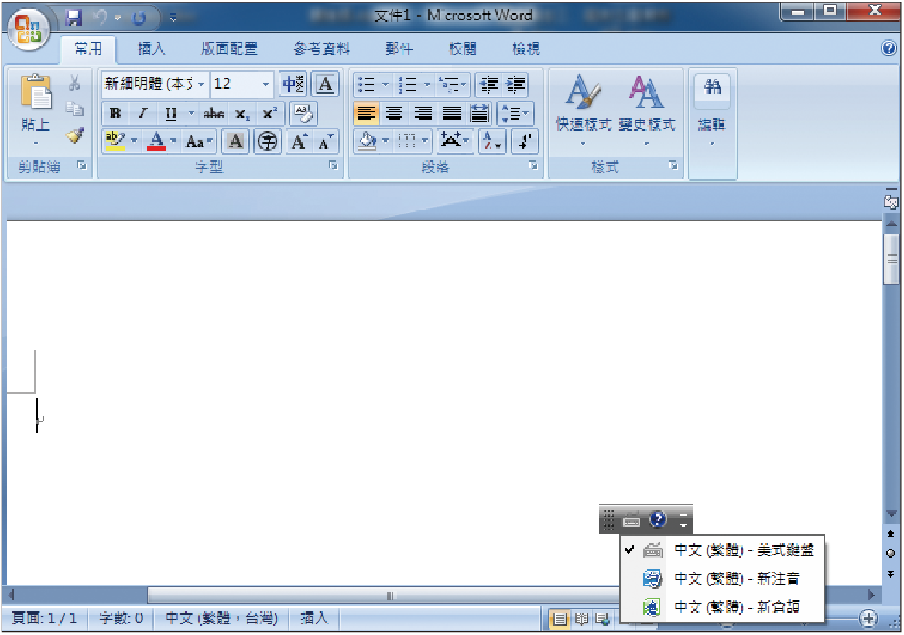Click word count 字數: 0

[121, 619]
